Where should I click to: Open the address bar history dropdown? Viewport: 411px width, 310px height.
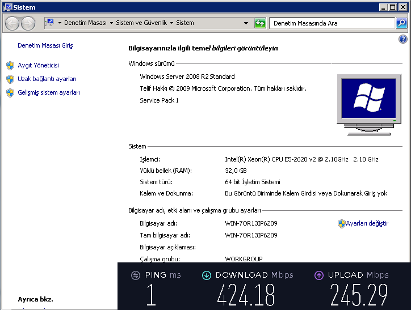[246, 23]
